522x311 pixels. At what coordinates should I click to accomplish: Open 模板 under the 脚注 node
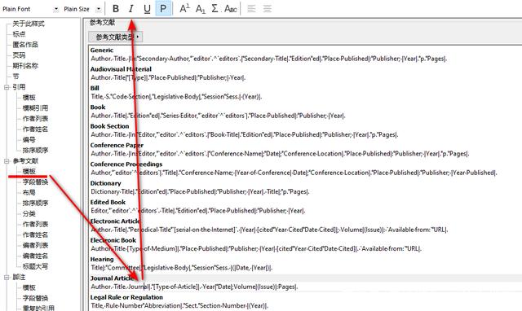coord(29,287)
